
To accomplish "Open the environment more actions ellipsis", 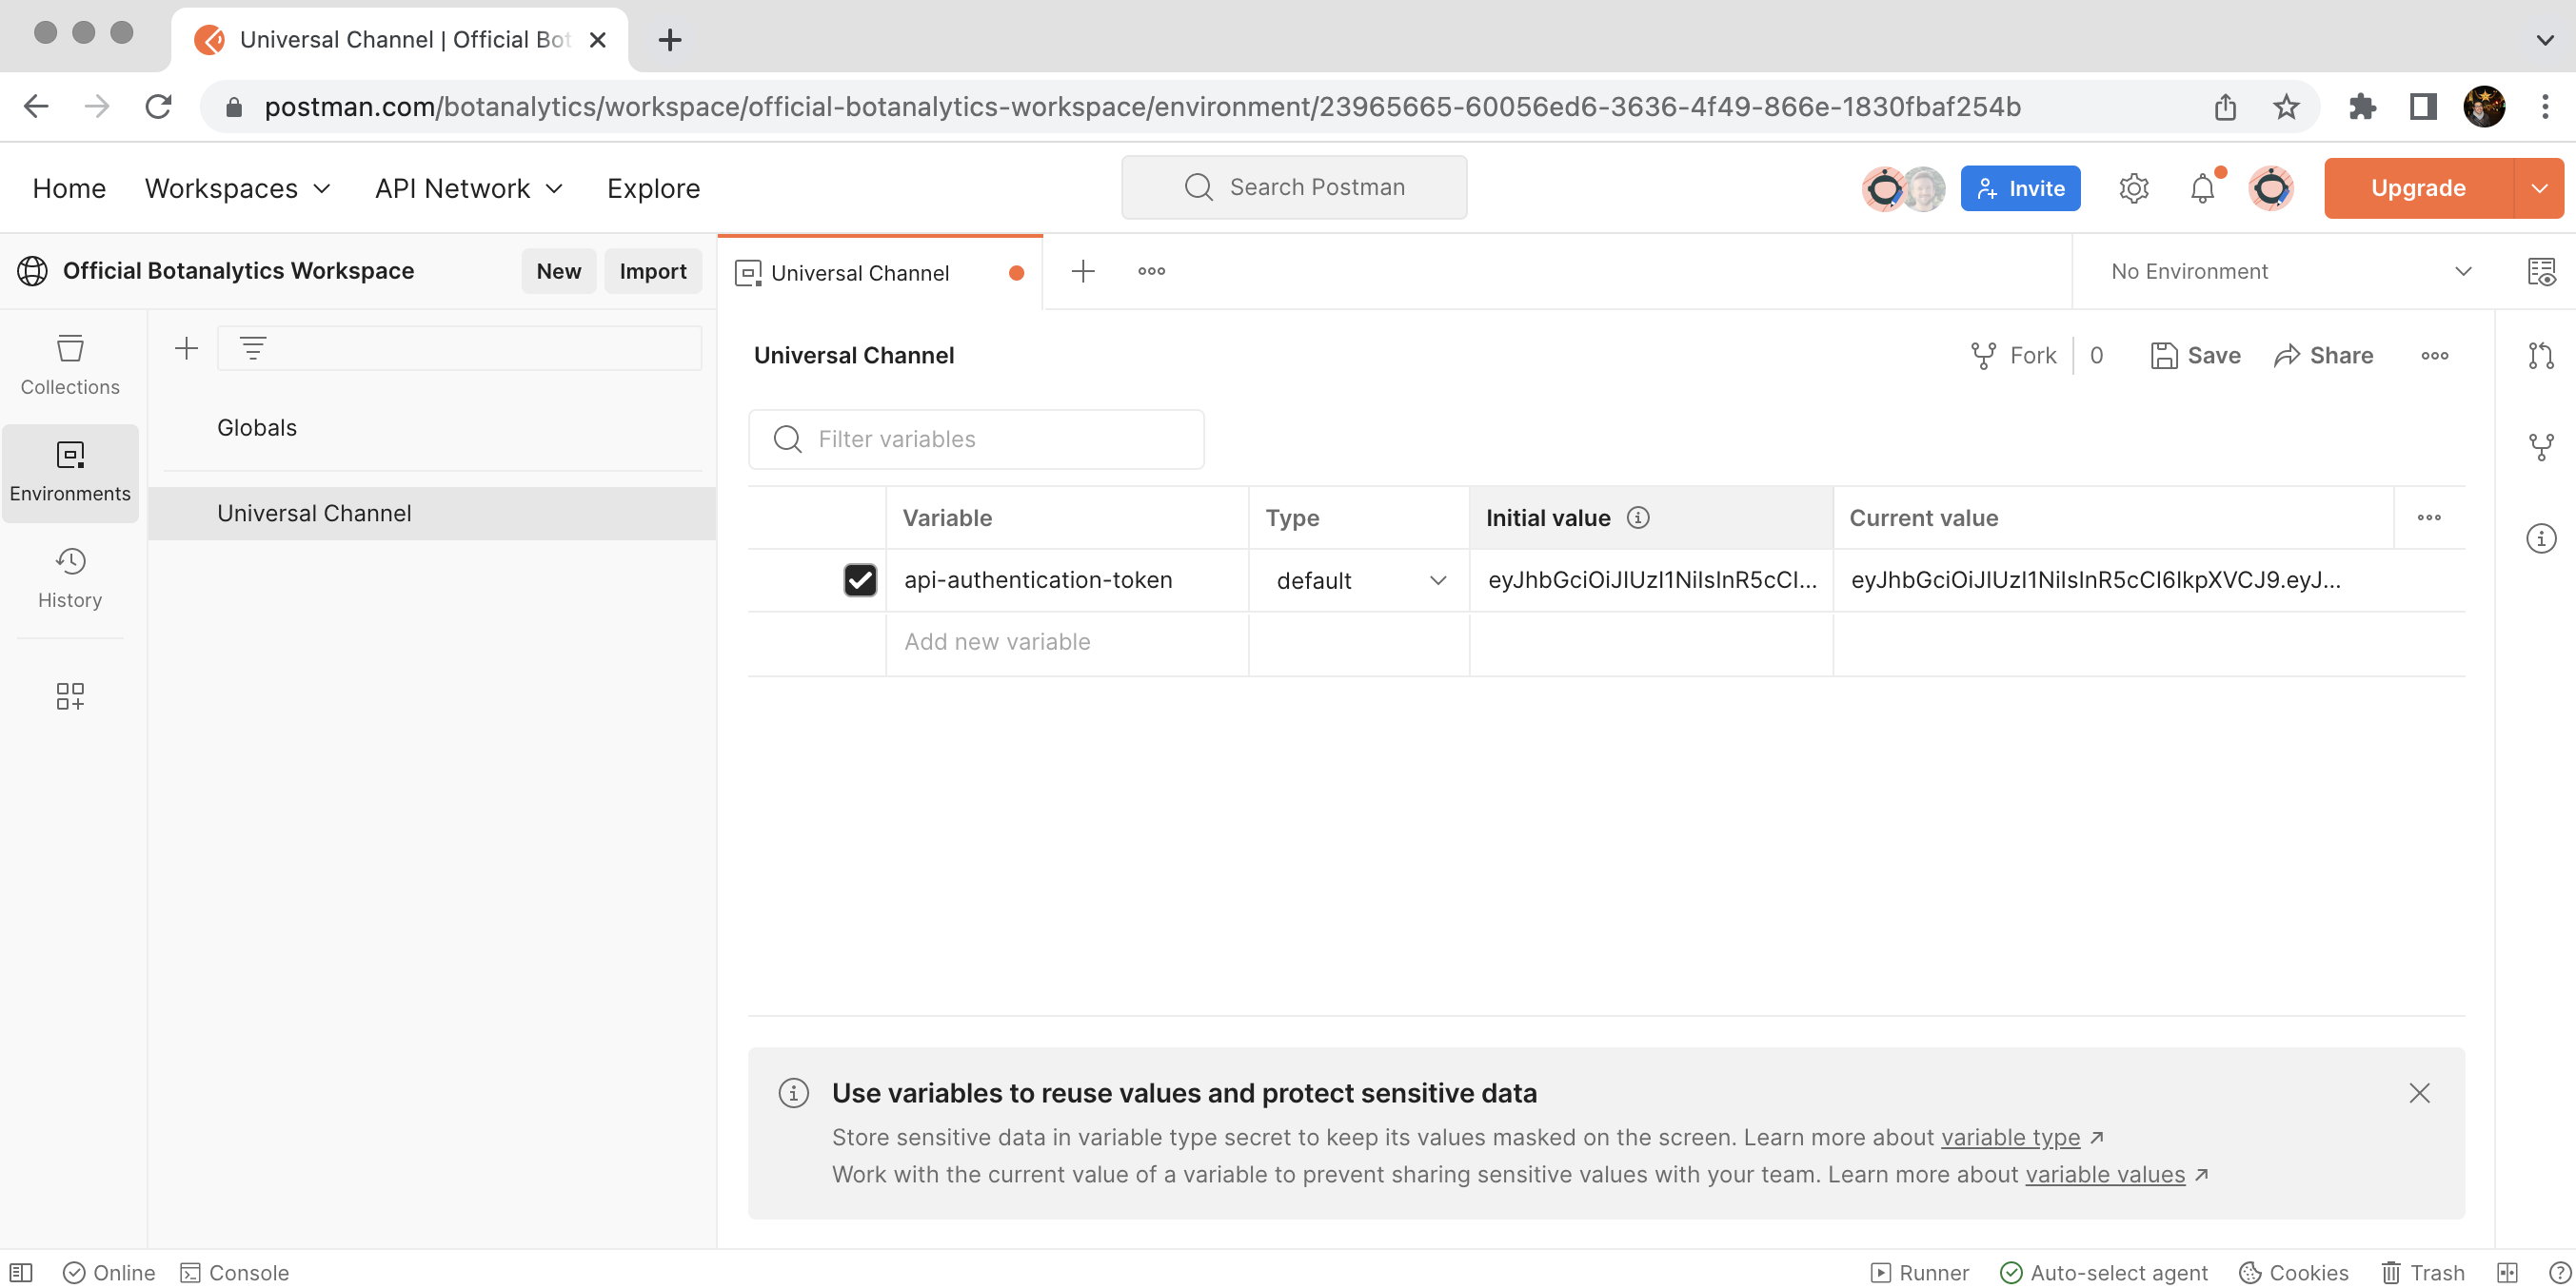I will tap(2434, 356).
